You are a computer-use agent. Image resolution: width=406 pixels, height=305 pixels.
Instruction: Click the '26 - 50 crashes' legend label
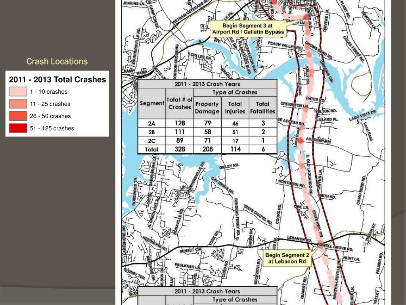click(50, 116)
